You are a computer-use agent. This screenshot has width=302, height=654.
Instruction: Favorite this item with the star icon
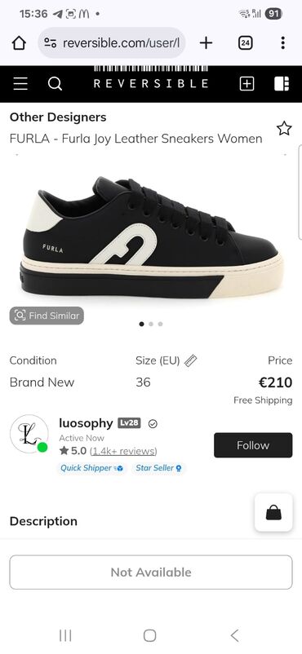(x=284, y=129)
